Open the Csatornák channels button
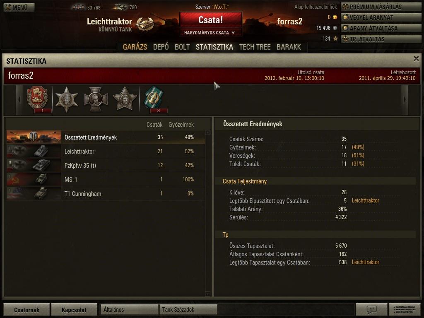Screen dimensions: 424x318 26,310
